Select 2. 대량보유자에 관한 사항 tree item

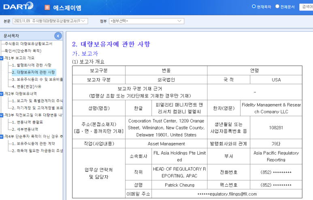coord(33,72)
